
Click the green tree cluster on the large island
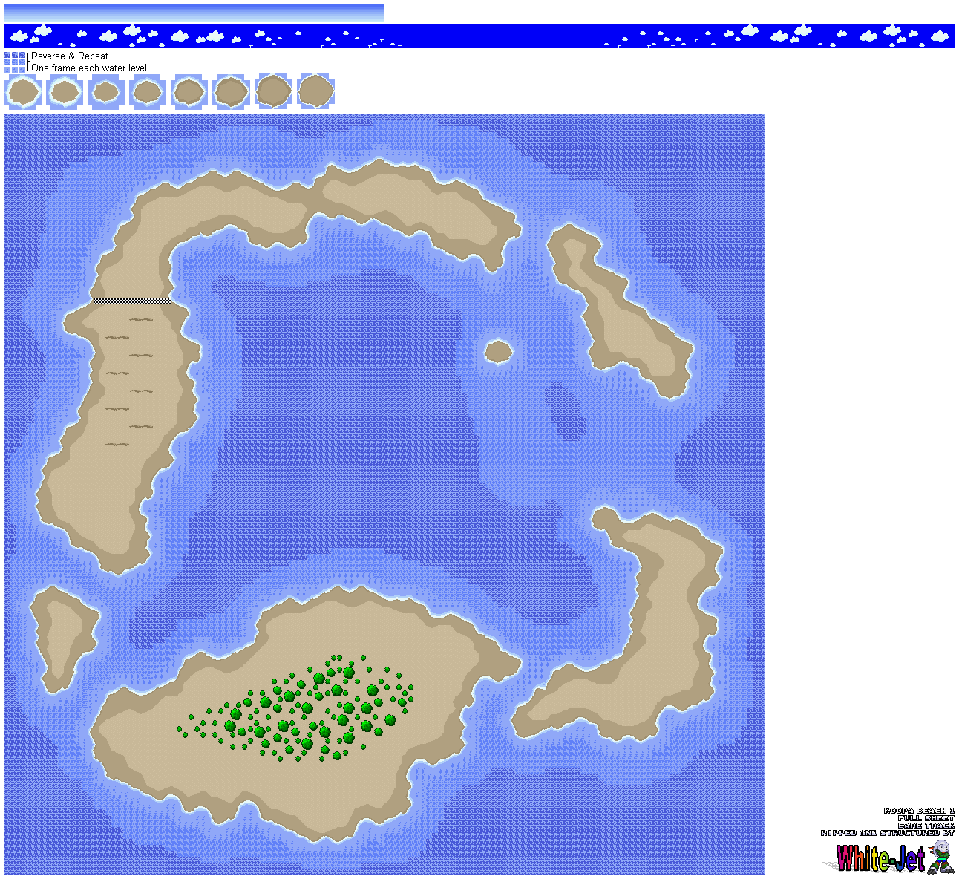click(x=296, y=709)
